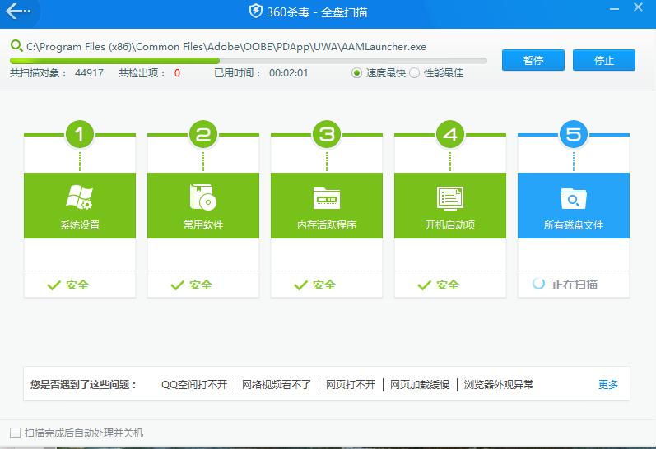Minimize the 360杀毒 window
Screen dimensions: 656x449
click(x=614, y=8)
